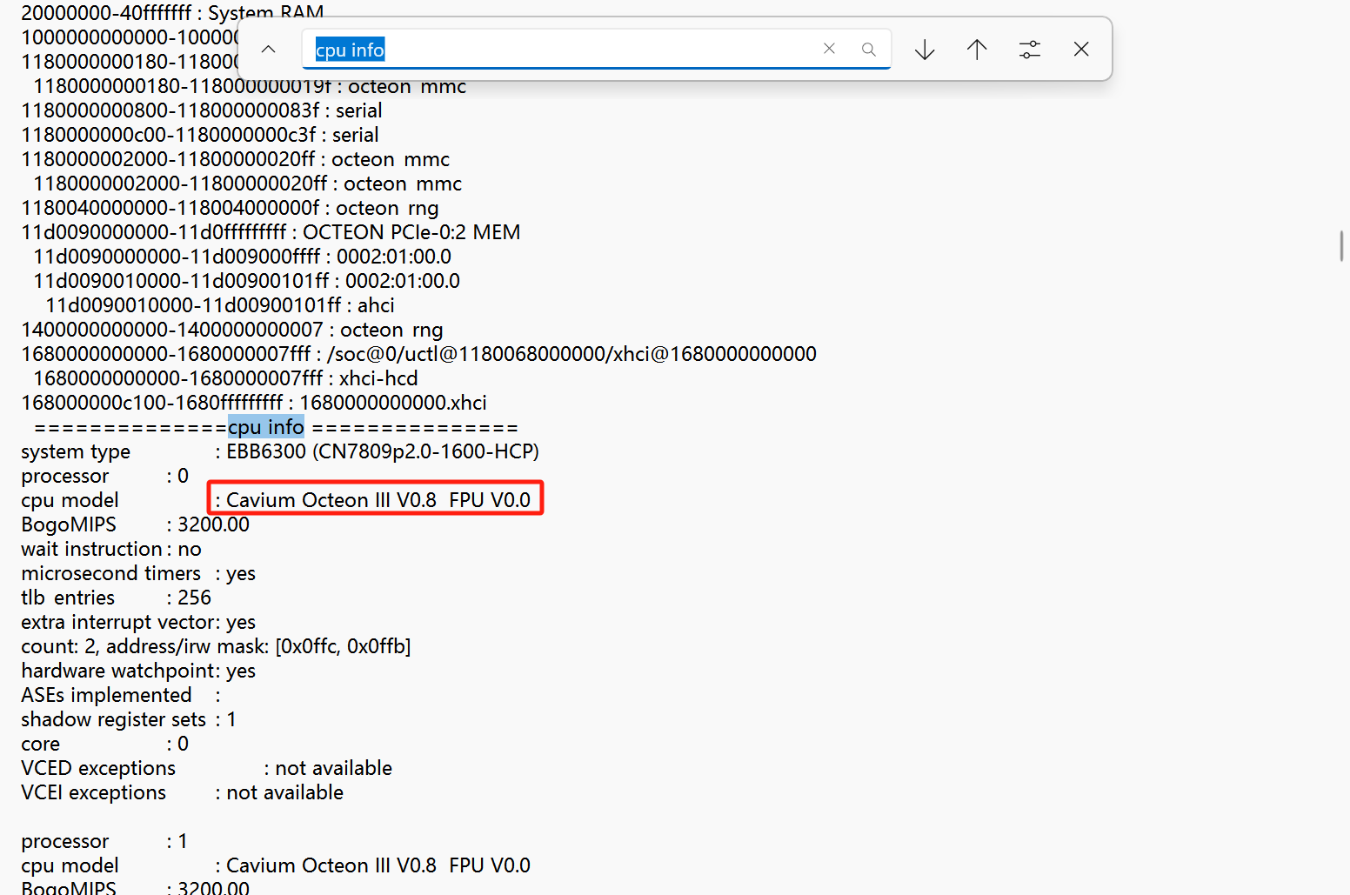
Task: Click the find box containing "cpu info"
Action: tap(597, 50)
